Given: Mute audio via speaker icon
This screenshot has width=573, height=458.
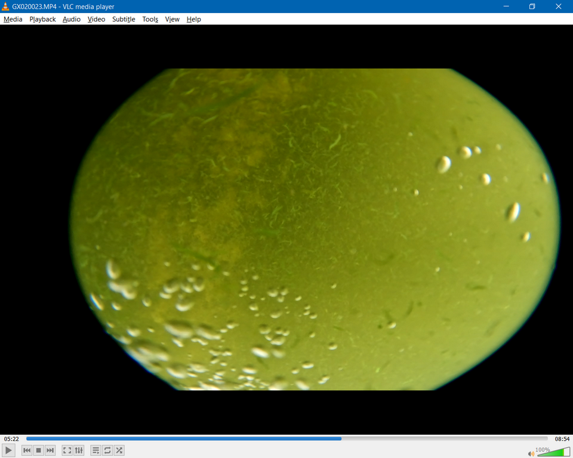Looking at the screenshot, I should 531,453.
